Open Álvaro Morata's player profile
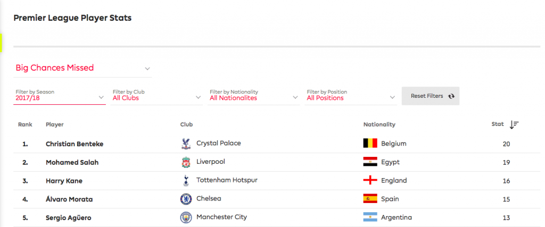 [69, 199]
